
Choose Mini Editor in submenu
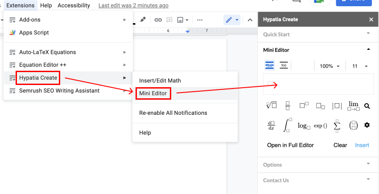185,93
